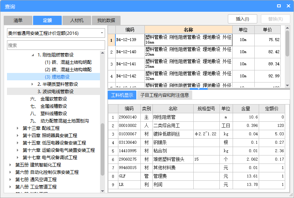Select the 粘合剂 material row
This screenshot has width=294, height=198.
pos(197,151)
